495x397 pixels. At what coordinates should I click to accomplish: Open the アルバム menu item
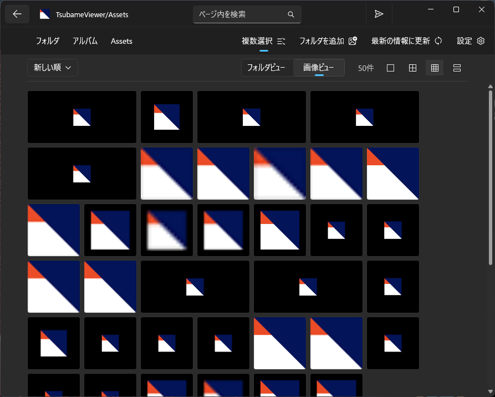(85, 41)
